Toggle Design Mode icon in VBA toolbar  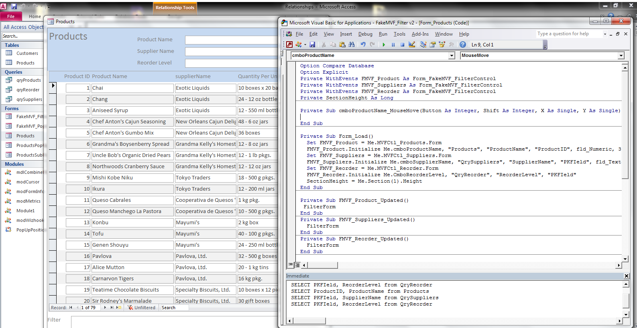coord(412,44)
